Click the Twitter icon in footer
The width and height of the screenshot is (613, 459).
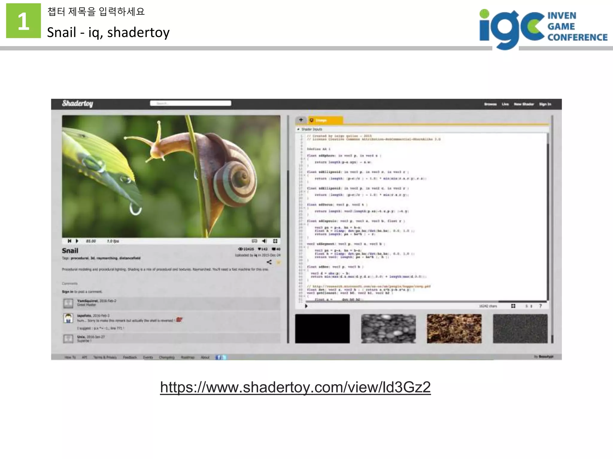tap(224, 357)
